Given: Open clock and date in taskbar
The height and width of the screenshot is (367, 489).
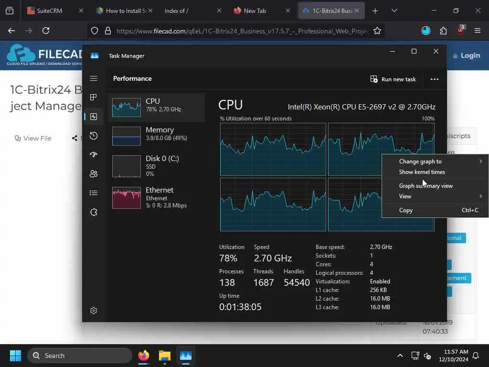Looking at the screenshot, I should (454, 356).
